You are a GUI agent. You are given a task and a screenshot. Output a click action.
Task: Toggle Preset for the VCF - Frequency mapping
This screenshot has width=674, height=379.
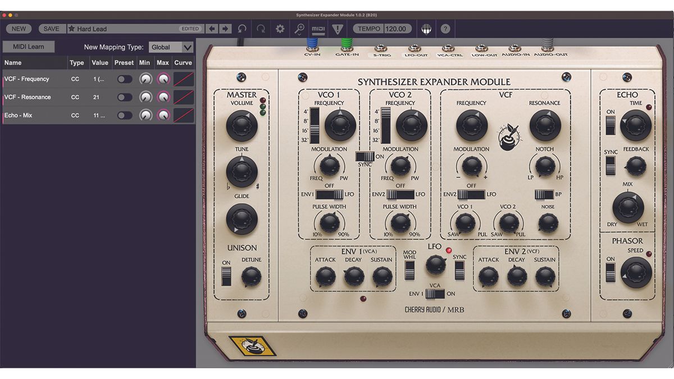point(125,79)
